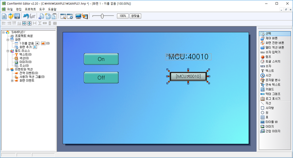
Task: Collapse the 이벤트와 액션 tree node
Action: point(8,69)
